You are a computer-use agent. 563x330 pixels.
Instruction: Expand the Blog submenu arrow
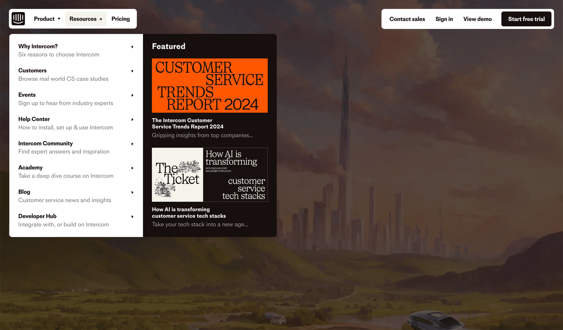[132, 192]
